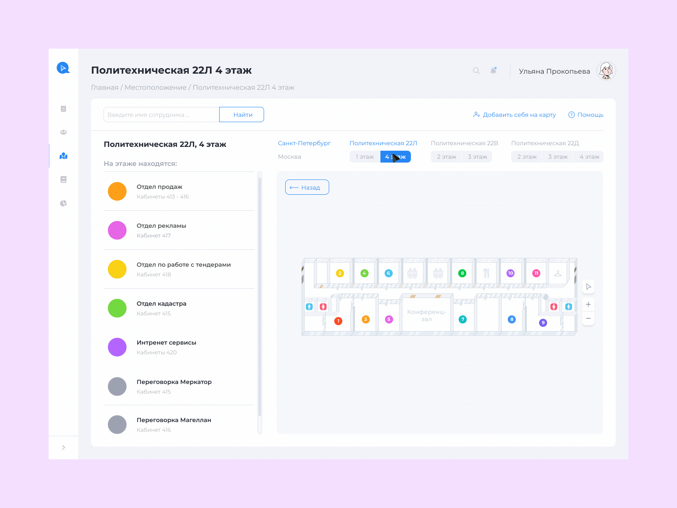Open Помощь help link
Image resolution: width=677 pixels, height=508 pixels.
tap(586, 115)
